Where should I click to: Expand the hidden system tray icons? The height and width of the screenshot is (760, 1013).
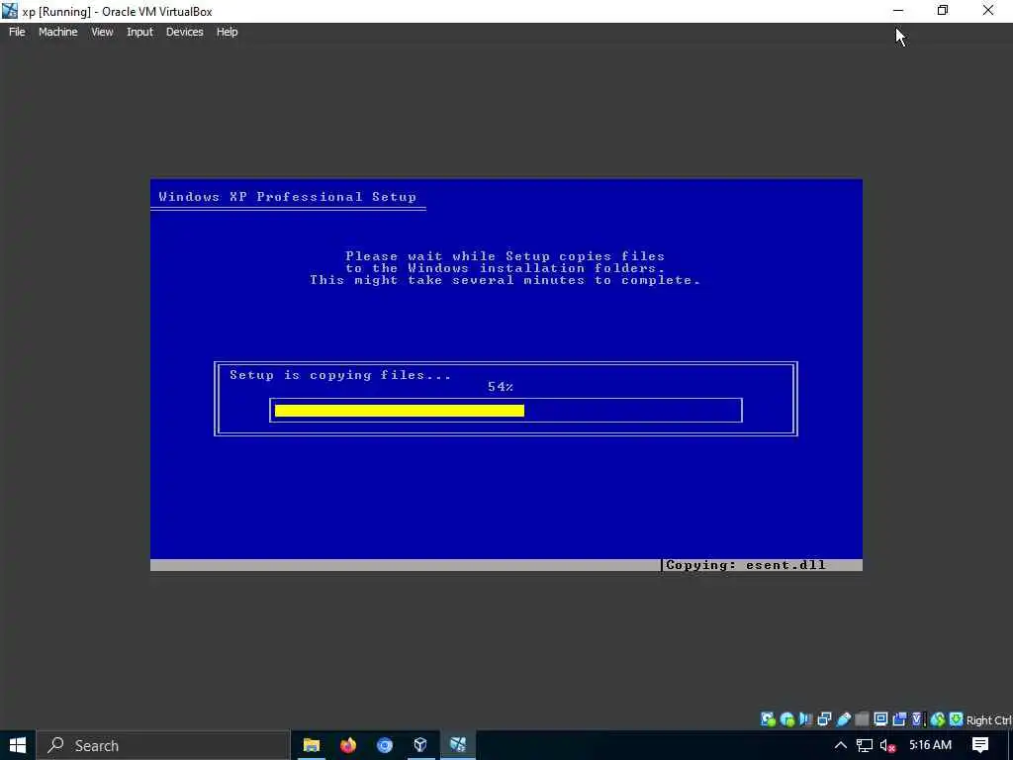pyautogui.click(x=841, y=745)
